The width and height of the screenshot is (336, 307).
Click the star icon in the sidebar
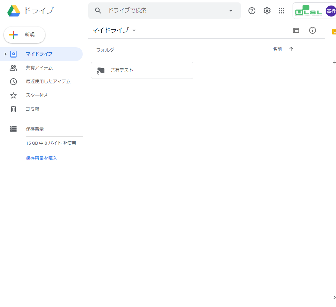click(x=13, y=95)
